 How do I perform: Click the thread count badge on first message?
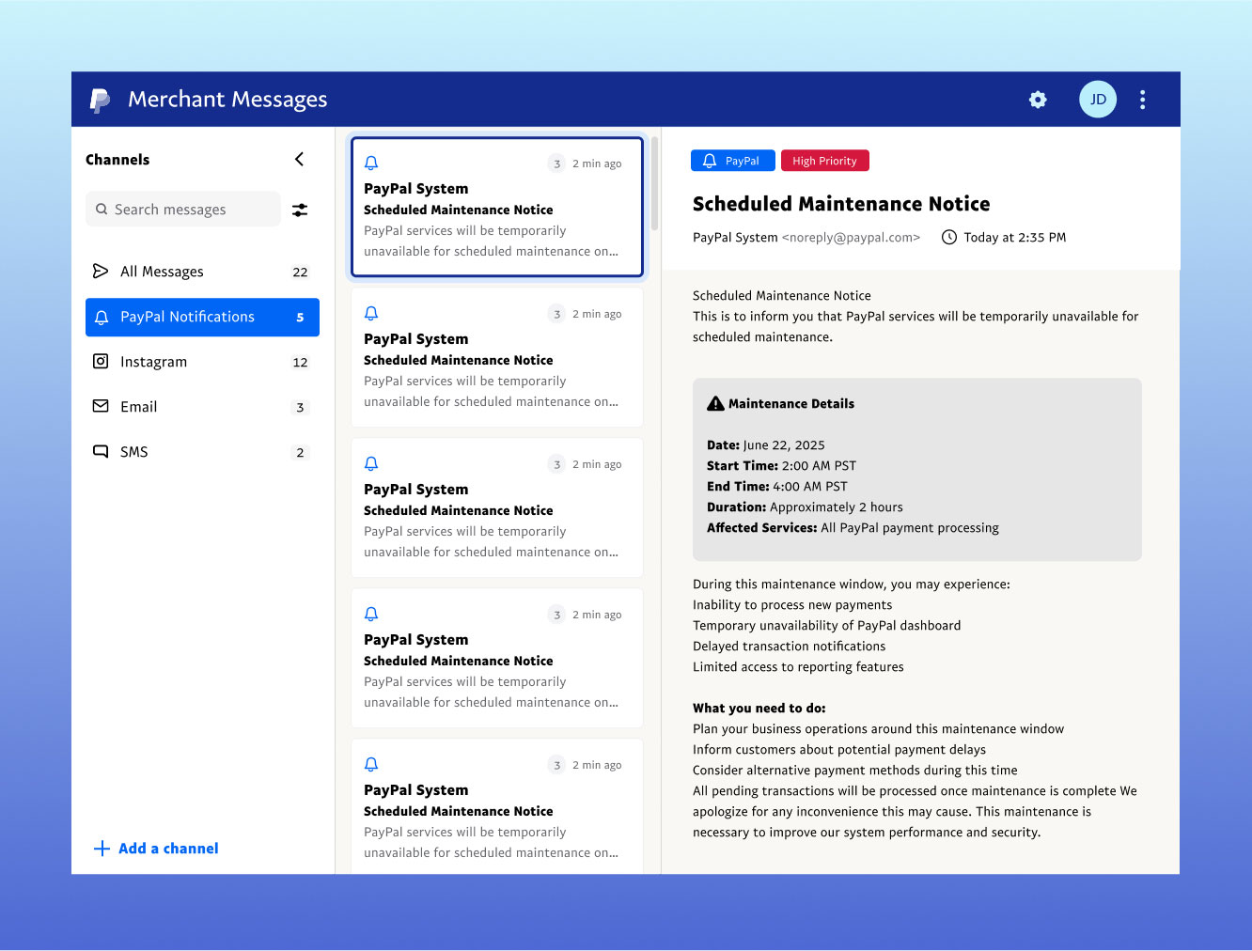[x=556, y=164]
